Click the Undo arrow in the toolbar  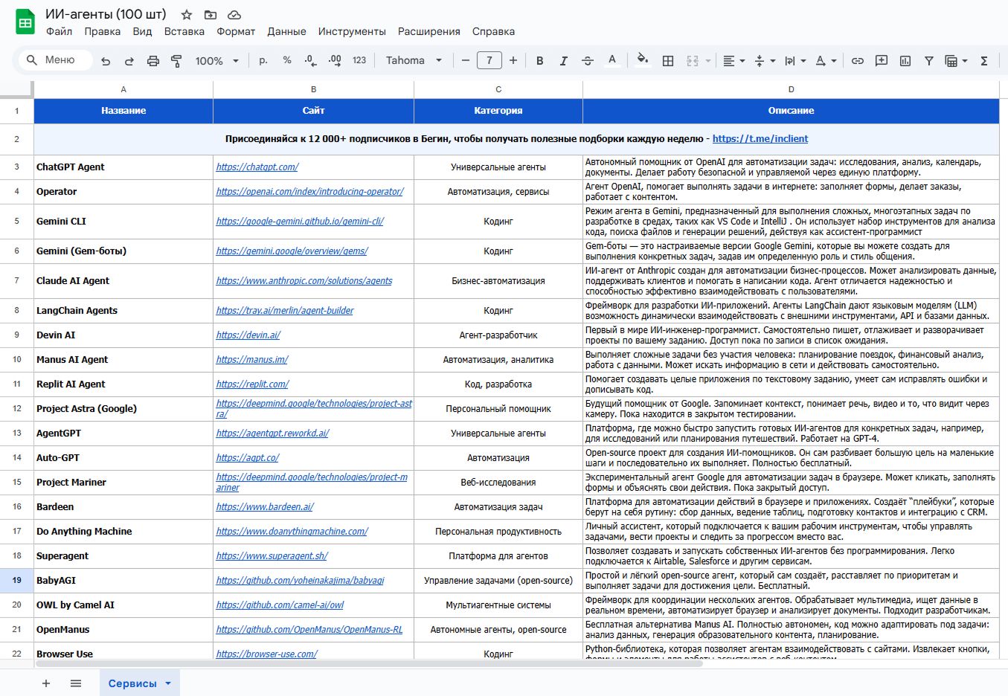pos(106,61)
